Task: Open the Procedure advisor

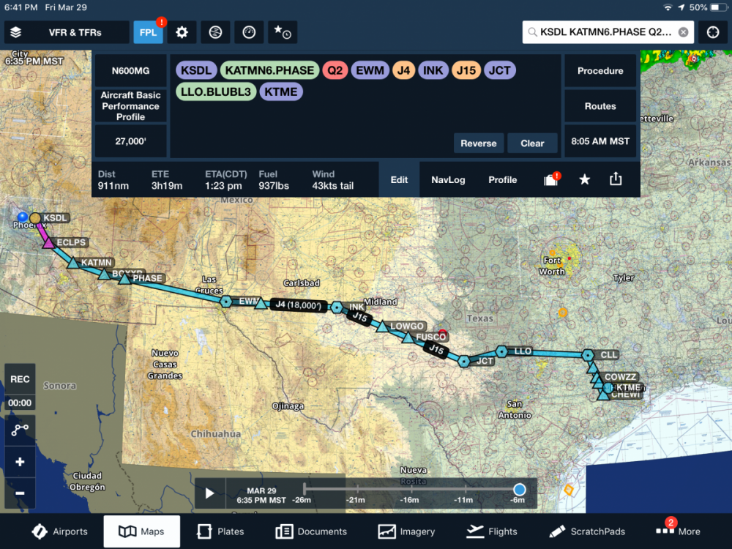Action: pyautogui.click(x=600, y=70)
